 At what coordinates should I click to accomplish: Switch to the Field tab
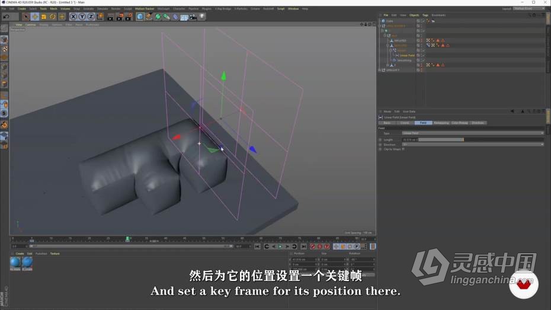tap(423, 123)
